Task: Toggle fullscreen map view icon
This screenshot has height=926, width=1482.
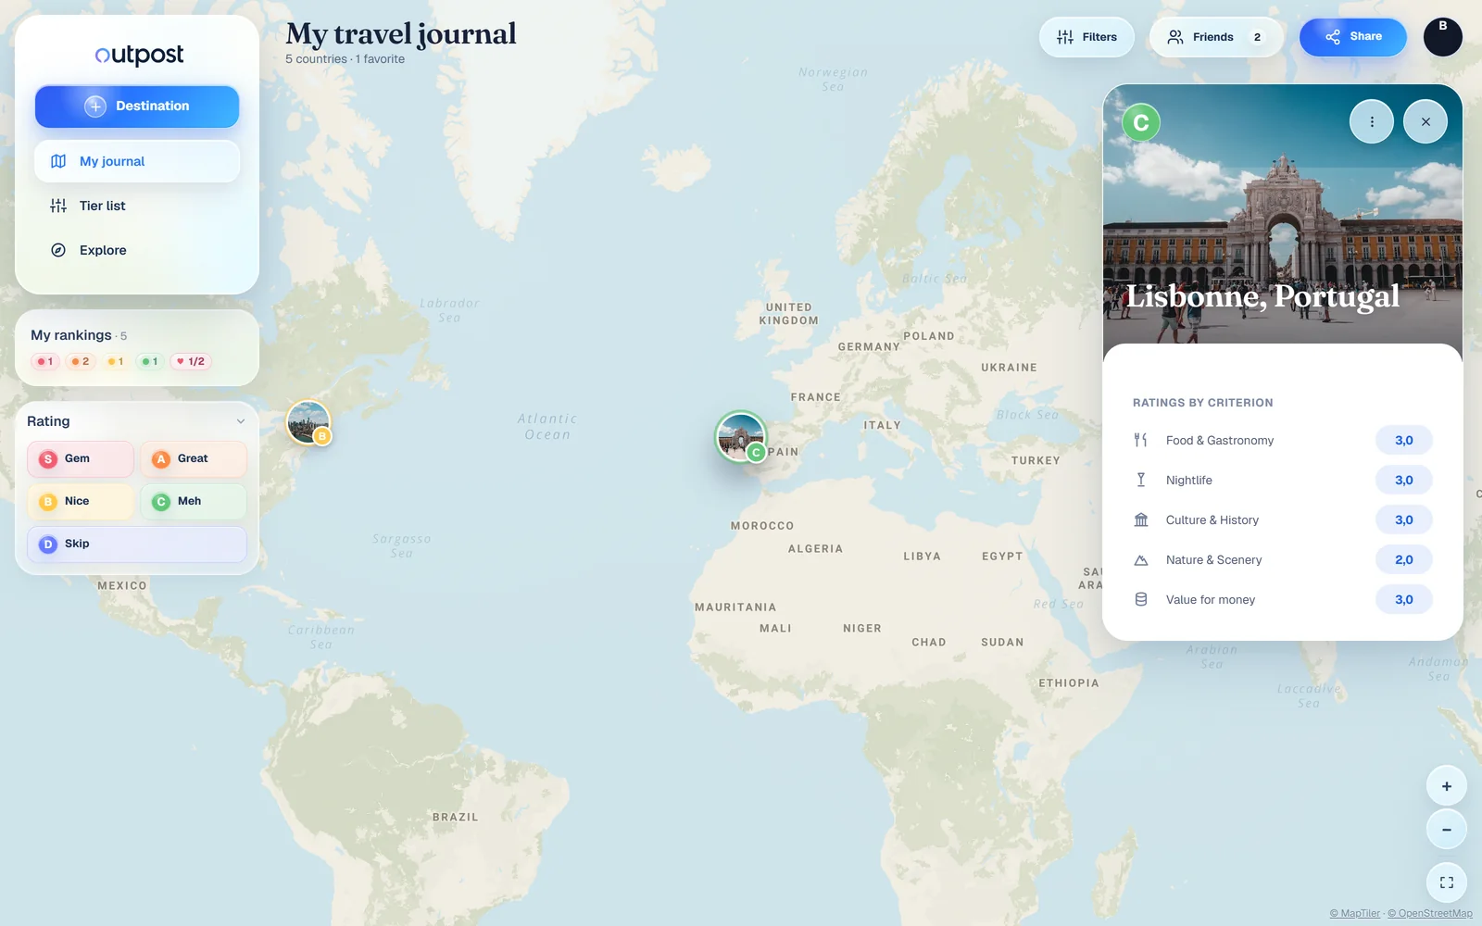Action: (1446, 882)
